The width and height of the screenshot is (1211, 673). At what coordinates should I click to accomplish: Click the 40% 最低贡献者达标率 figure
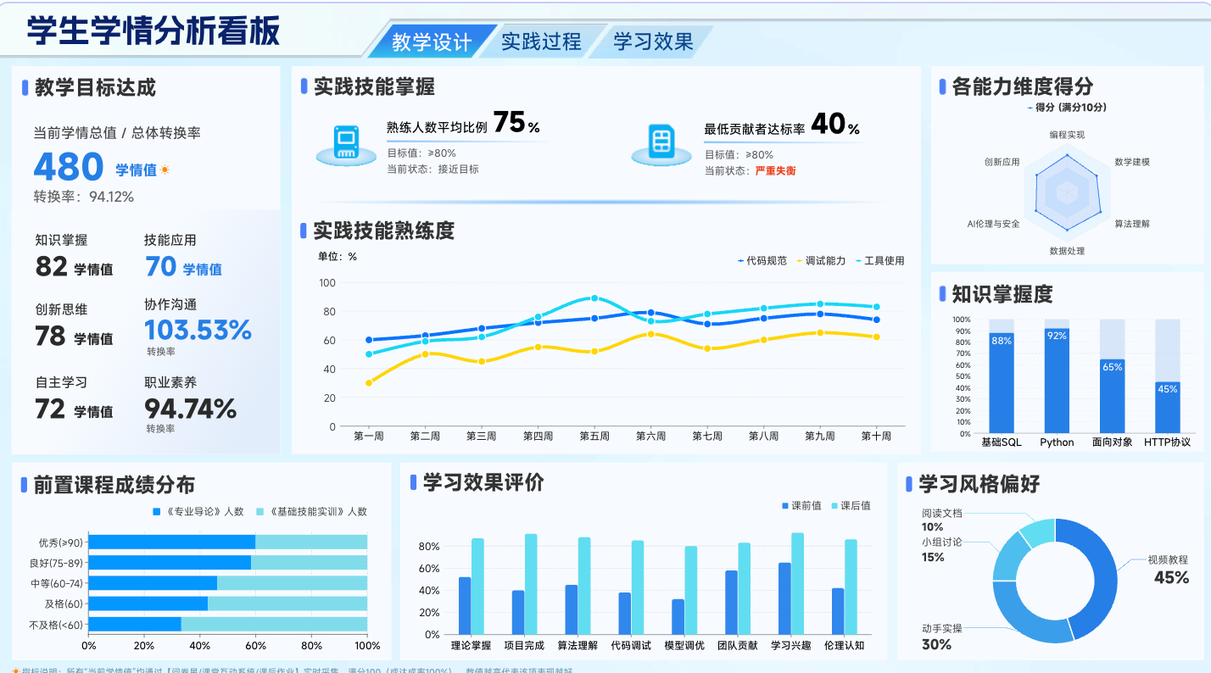pyautogui.click(x=835, y=125)
